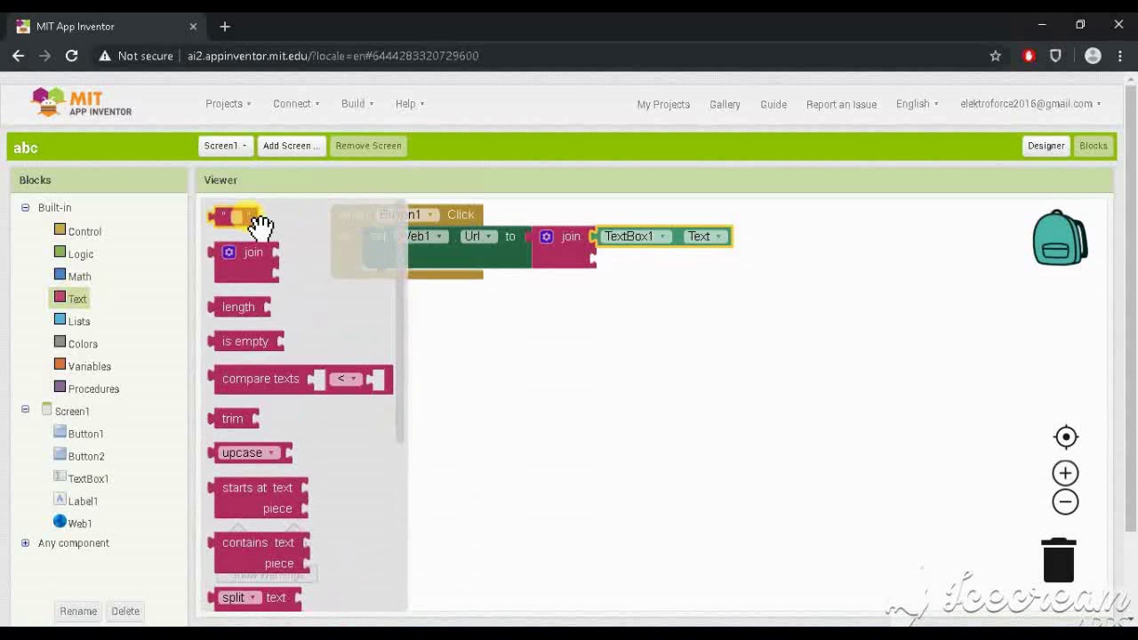The height and width of the screenshot is (640, 1138).
Task: Open the split block dropdown
Action: click(x=240, y=597)
